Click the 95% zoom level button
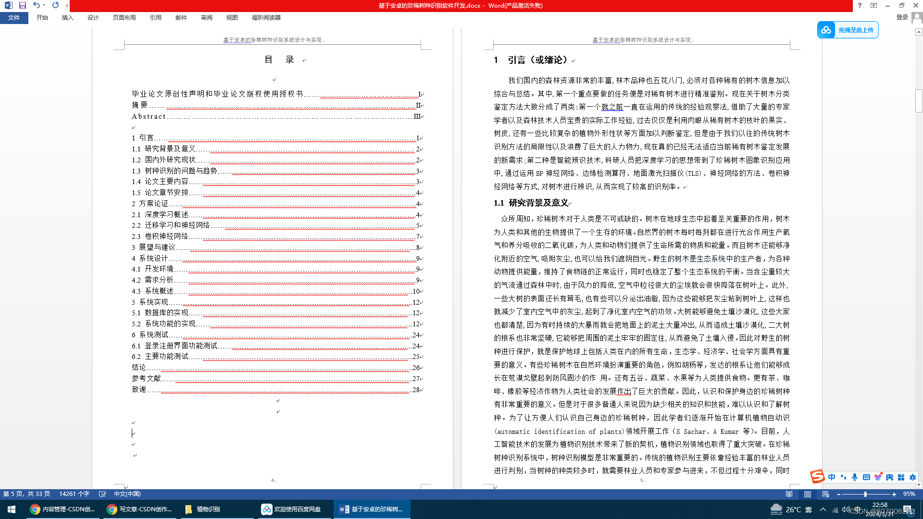The image size is (923, 519). pos(909,494)
